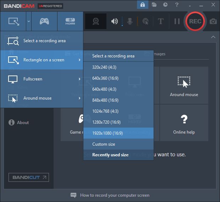This screenshot has height=202, width=220.
Task: Click Recently used size entry
Action: click(x=119, y=155)
